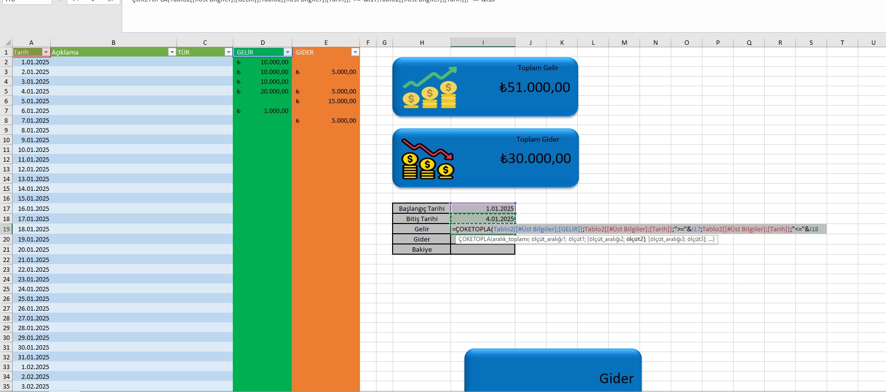Screen dimensions: 886x392
Task: Click the Select All corner triangle
Action: tap(7, 42)
